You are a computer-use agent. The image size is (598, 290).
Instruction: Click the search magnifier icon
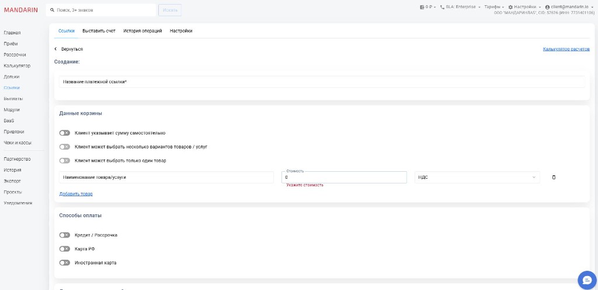coord(52,10)
